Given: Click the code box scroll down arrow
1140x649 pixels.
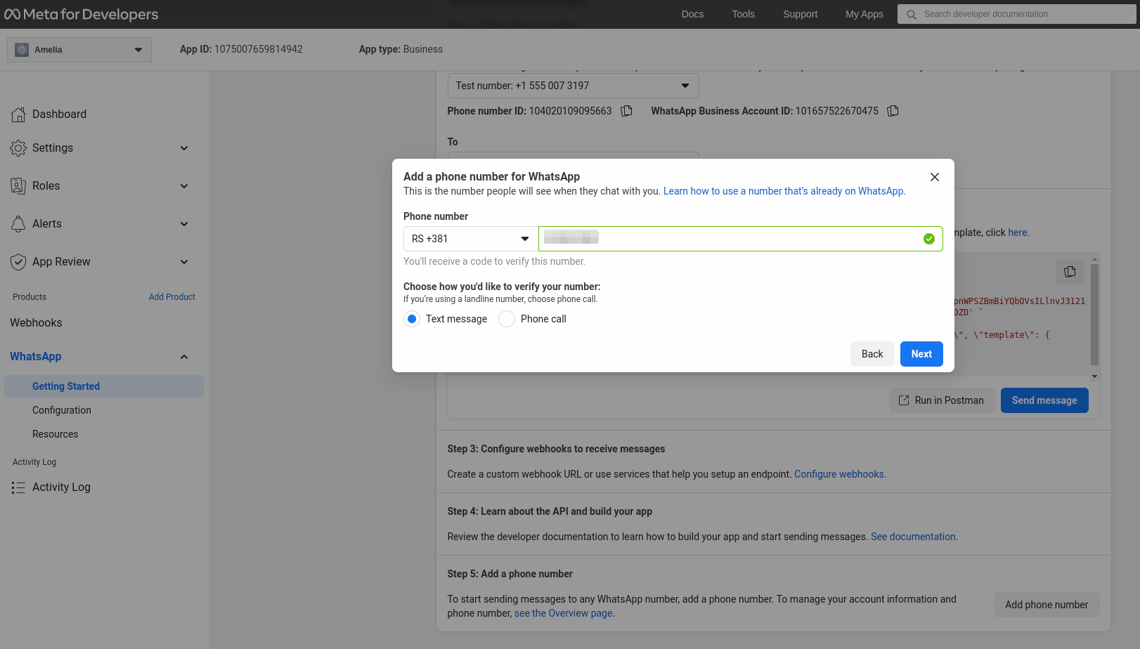Looking at the screenshot, I should [x=1094, y=376].
